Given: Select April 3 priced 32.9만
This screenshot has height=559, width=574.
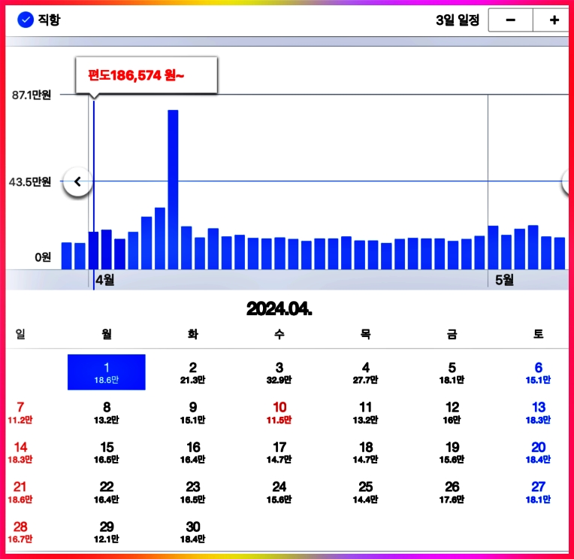Looking at the screenshot, I should coord(279,372).
